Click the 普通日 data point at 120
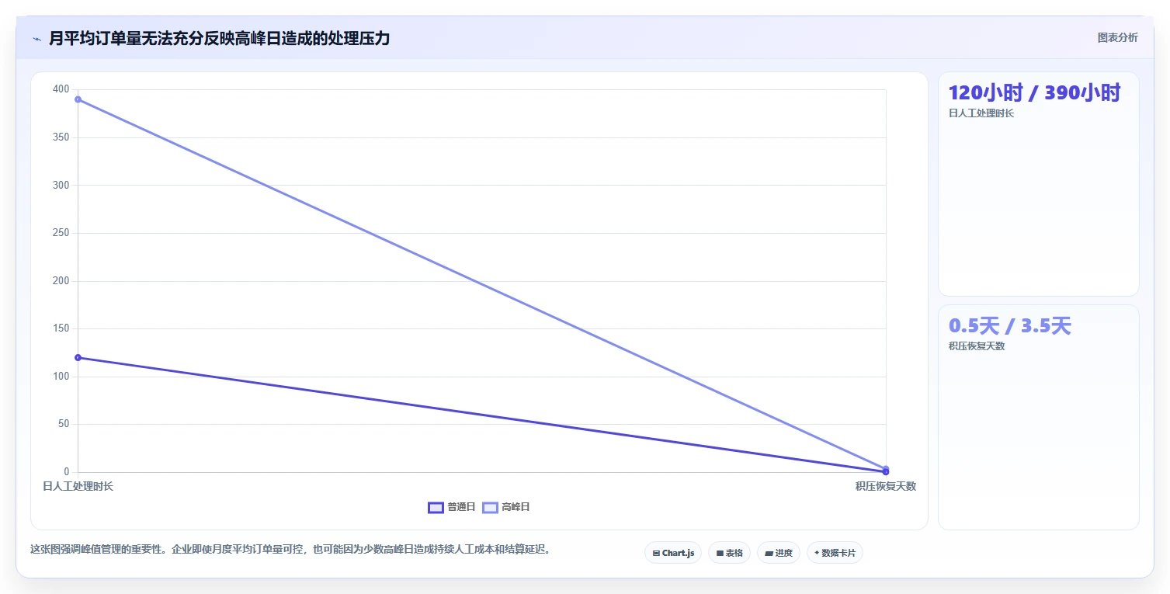Screen dimensions: 1170x594 [x=78, y=357]
